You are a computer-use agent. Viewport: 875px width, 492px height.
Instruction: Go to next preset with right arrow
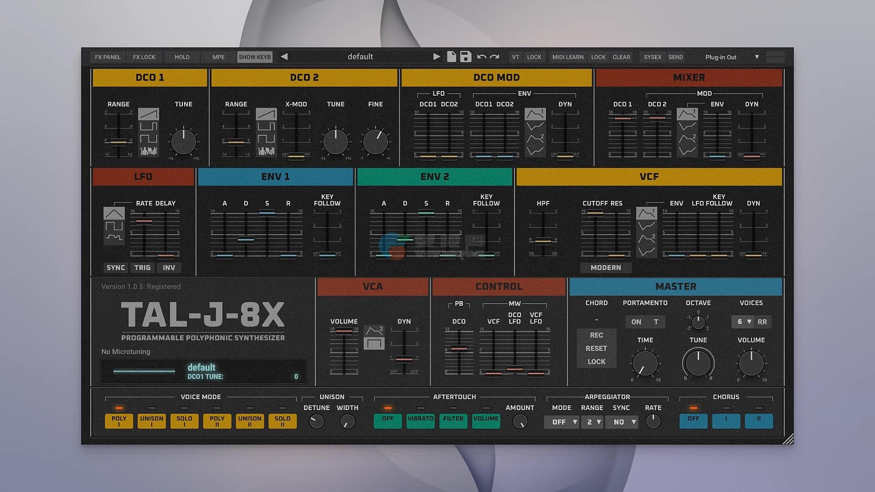click(x=437, y=56)
